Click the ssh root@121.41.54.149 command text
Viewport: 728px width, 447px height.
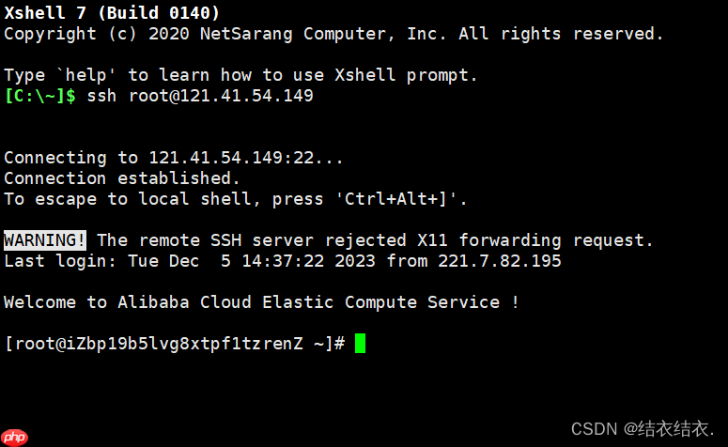click(200, 96)
